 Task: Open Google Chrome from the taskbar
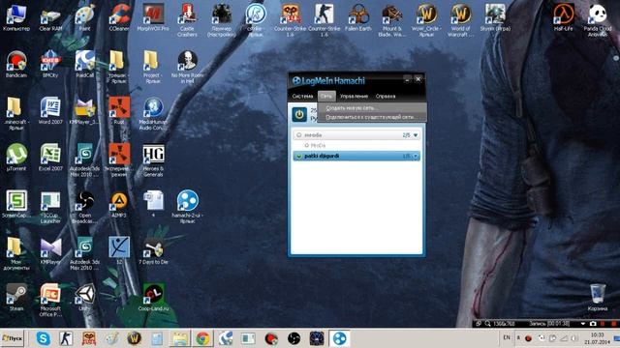[x=202, y=338]
